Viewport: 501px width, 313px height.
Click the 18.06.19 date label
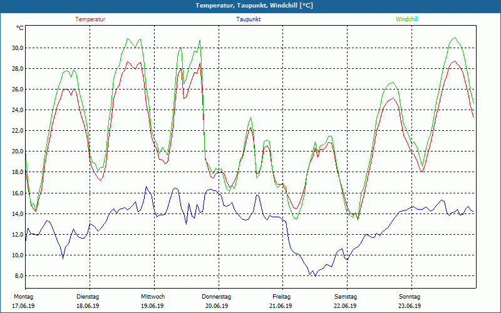[88, 306]
